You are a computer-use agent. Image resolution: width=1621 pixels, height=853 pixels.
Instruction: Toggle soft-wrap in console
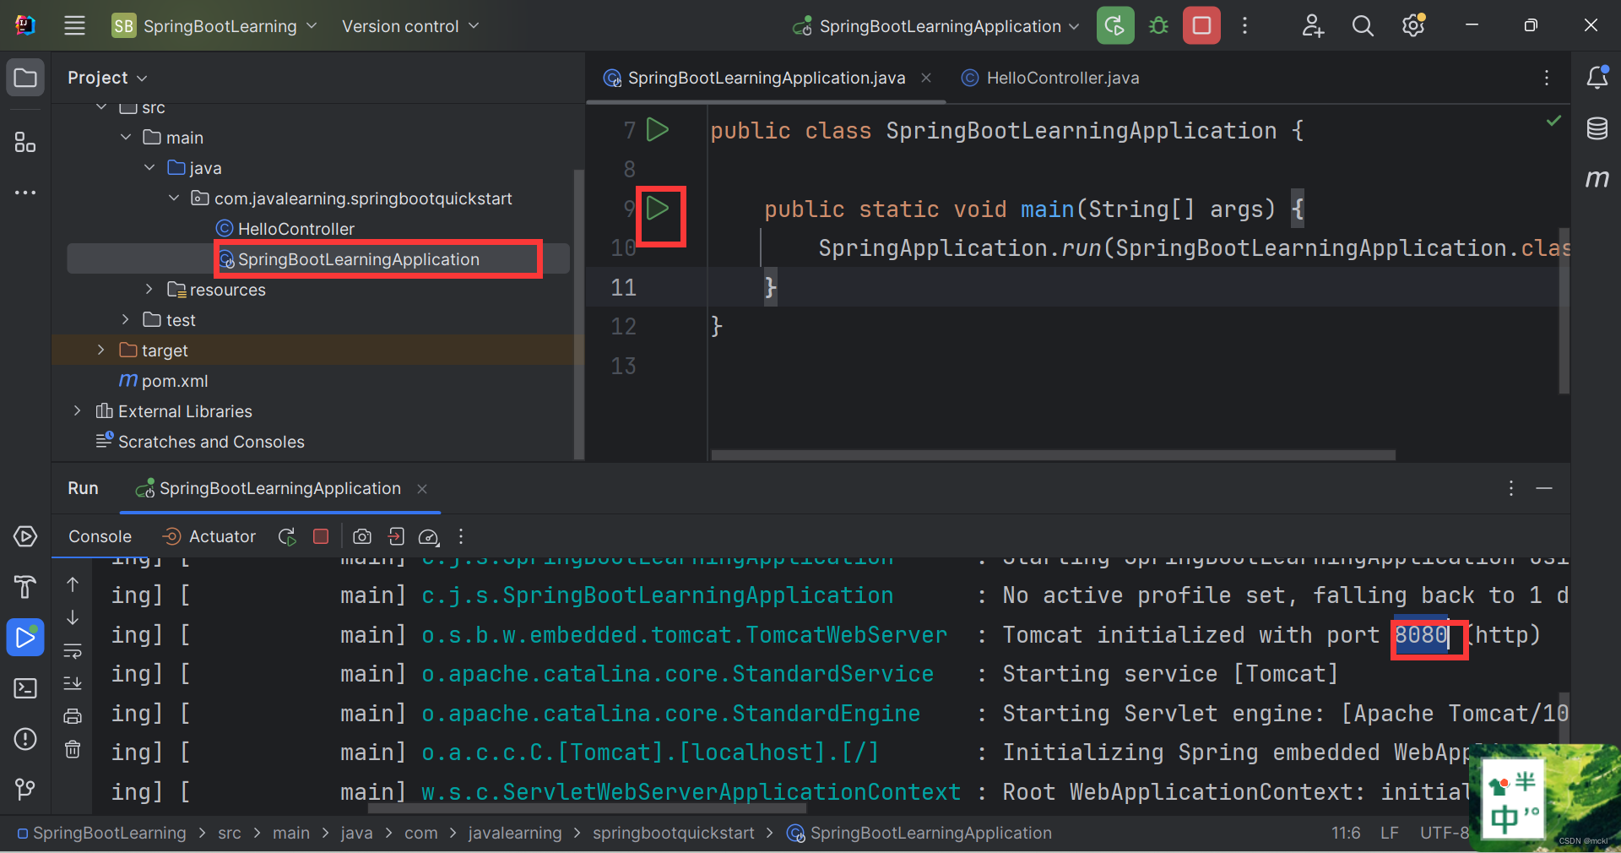pos(73,650)
